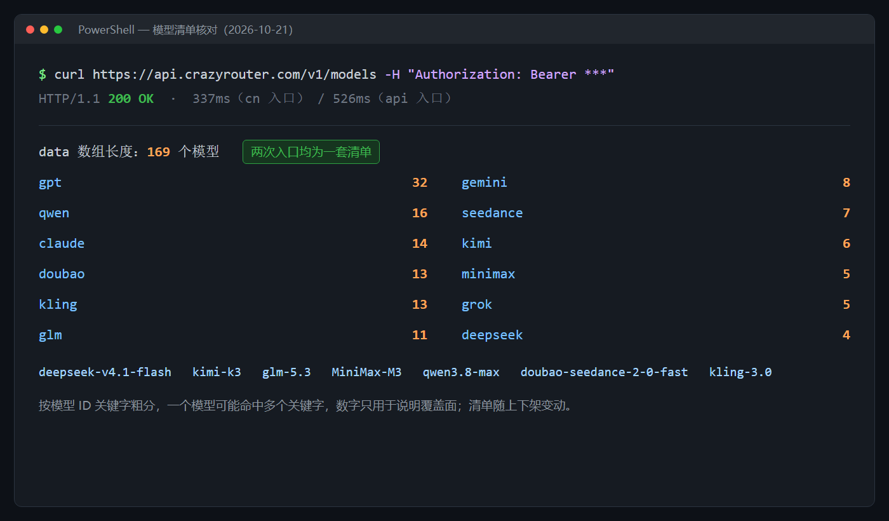Select the "gemini" keyword label
889x521 pixels.
485,182
